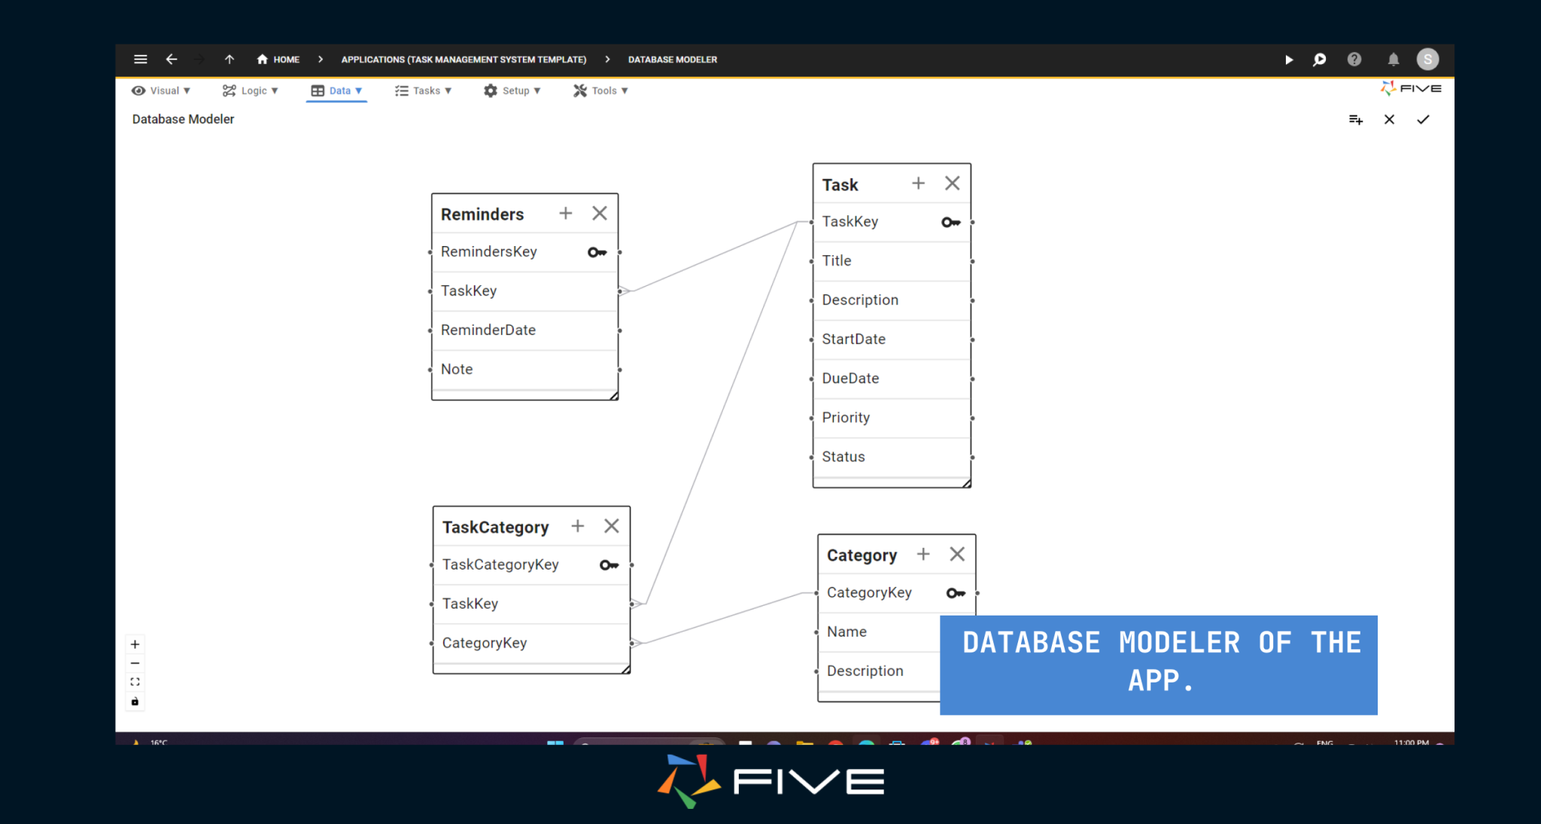Open the notifications bell
Screen dimensions: 1541x824
point(1393,59)
